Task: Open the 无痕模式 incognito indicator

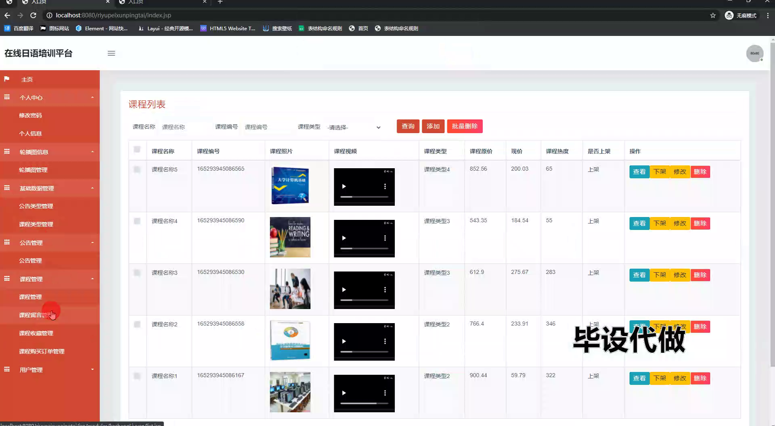Action: [741, 15]
